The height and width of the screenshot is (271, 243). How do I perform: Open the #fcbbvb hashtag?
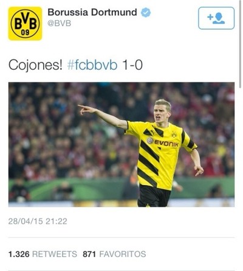coord(92,65)
